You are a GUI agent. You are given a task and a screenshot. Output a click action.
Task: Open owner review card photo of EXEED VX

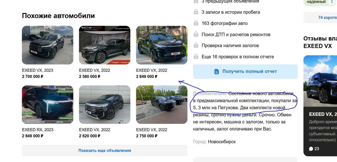320,81
